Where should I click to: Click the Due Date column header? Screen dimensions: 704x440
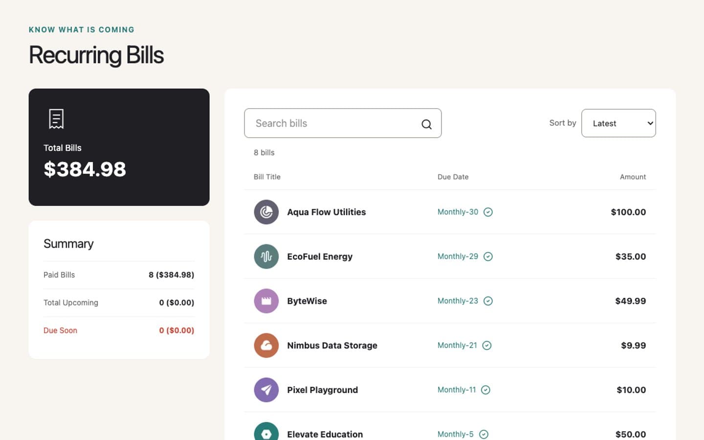pos(453,177)
